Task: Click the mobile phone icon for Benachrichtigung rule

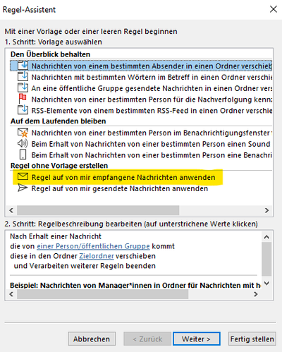Action: (23, 154)
